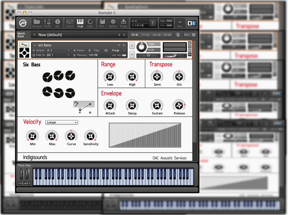The width and height of the screenshot is (288, 215).
Task: Click the global Purge toolbar button
Action: point(124,23)
